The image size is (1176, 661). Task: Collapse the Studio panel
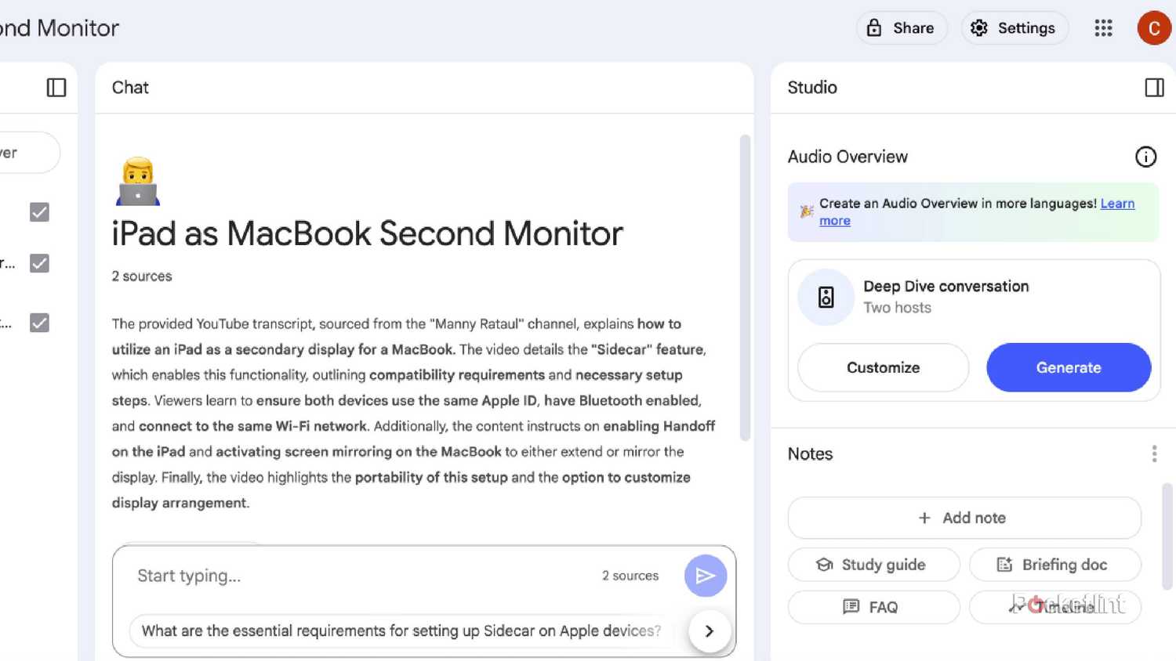coord(1154,87)
